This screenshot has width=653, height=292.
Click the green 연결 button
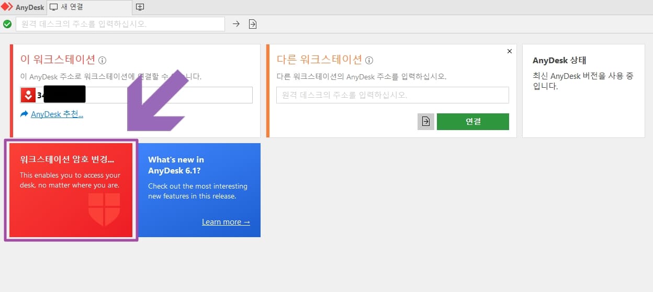click(473, 122)
